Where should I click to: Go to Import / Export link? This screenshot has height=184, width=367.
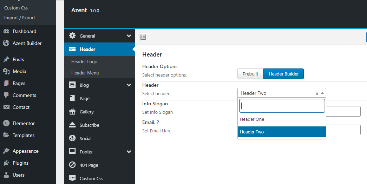tap(20, 18)
